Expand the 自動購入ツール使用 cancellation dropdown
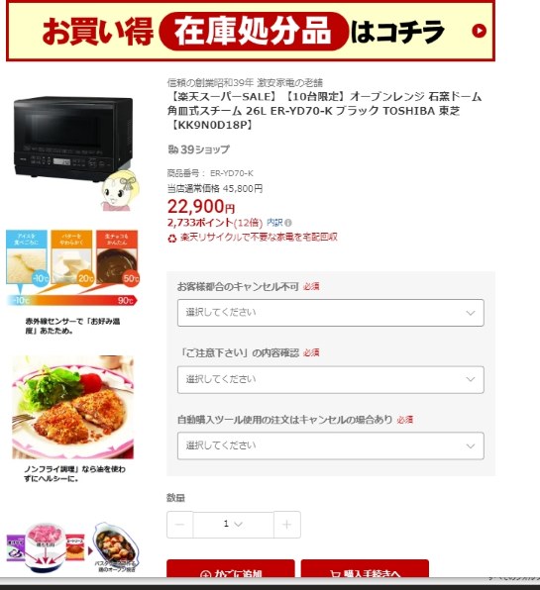This screenshot has width=540, height=590. pyautogui.click(x=331, y=445)
